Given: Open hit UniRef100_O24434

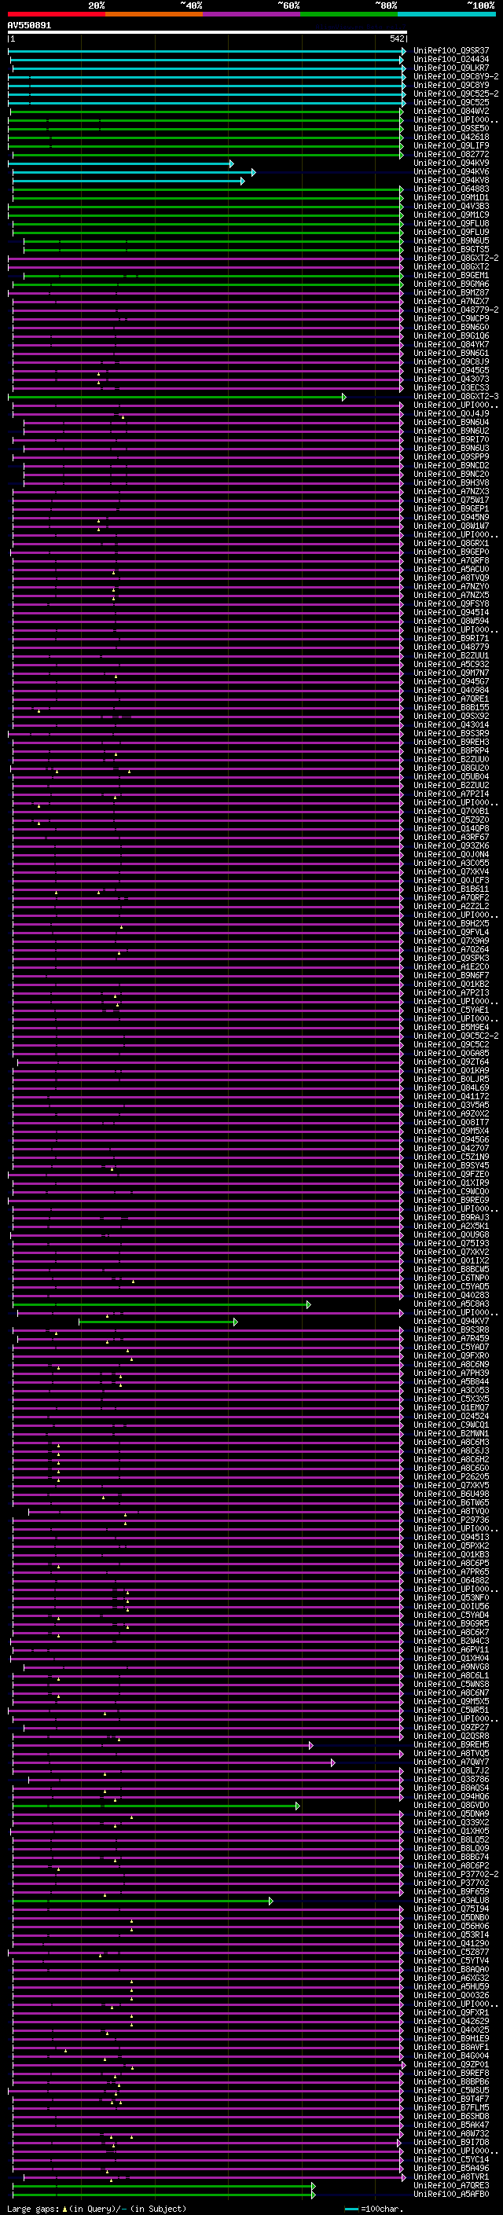Looking at the screenshot, I should [451, 60].
